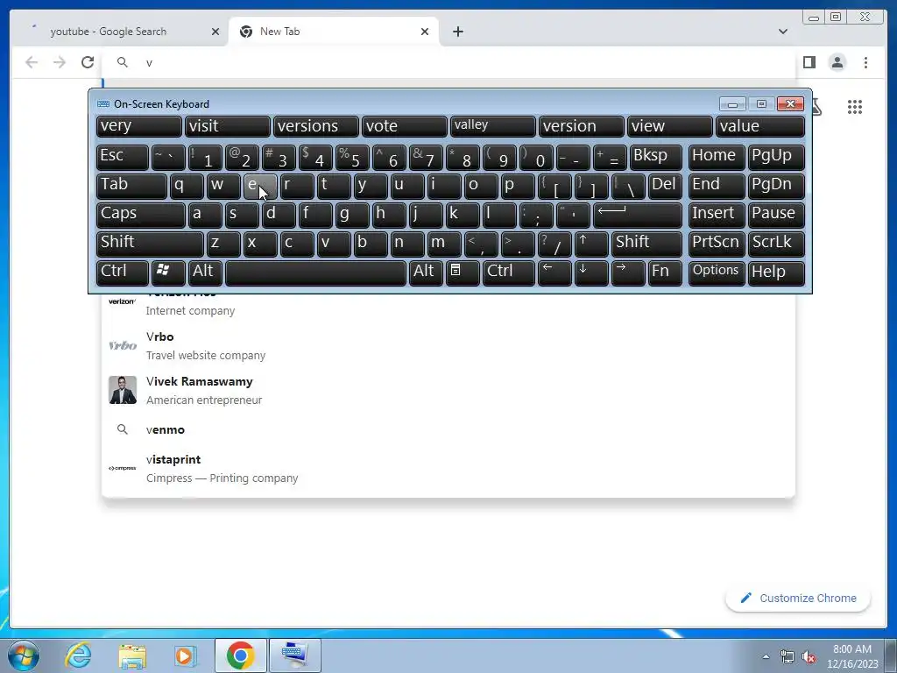This screenshot has width=897, height=673.
Task: Switch to youtube - Google Search tab
Action: click(121, 32)
